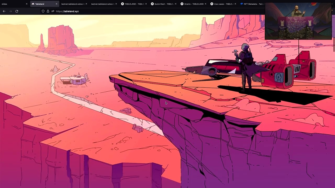Image resolution: width=335 pixels, height=188 pixels.
Task: Open the site permissions icon beside the URL
Action: [x=53, y=11]
